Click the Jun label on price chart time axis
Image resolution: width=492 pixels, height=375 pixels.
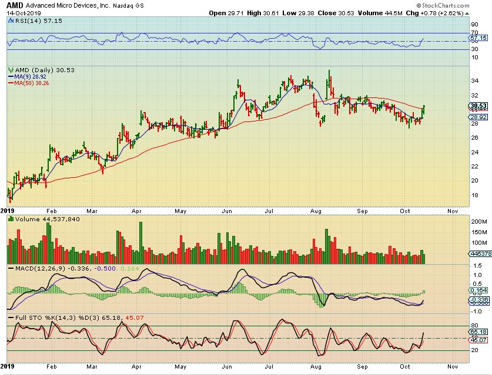tap(227, 211)
